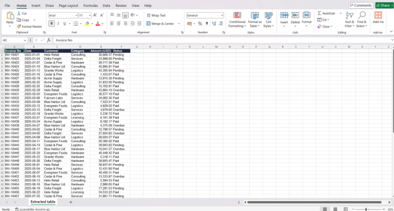The width and height of the screenshot is (394, 211).
Task: Toggle Underline formatting
Action: click(x=64, y=24)
